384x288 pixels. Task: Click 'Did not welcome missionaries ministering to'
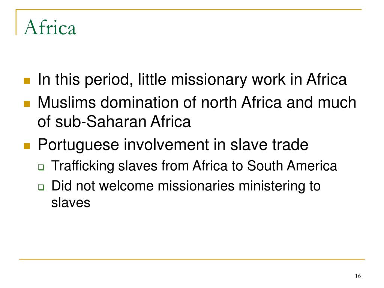(x=186, y=186)
